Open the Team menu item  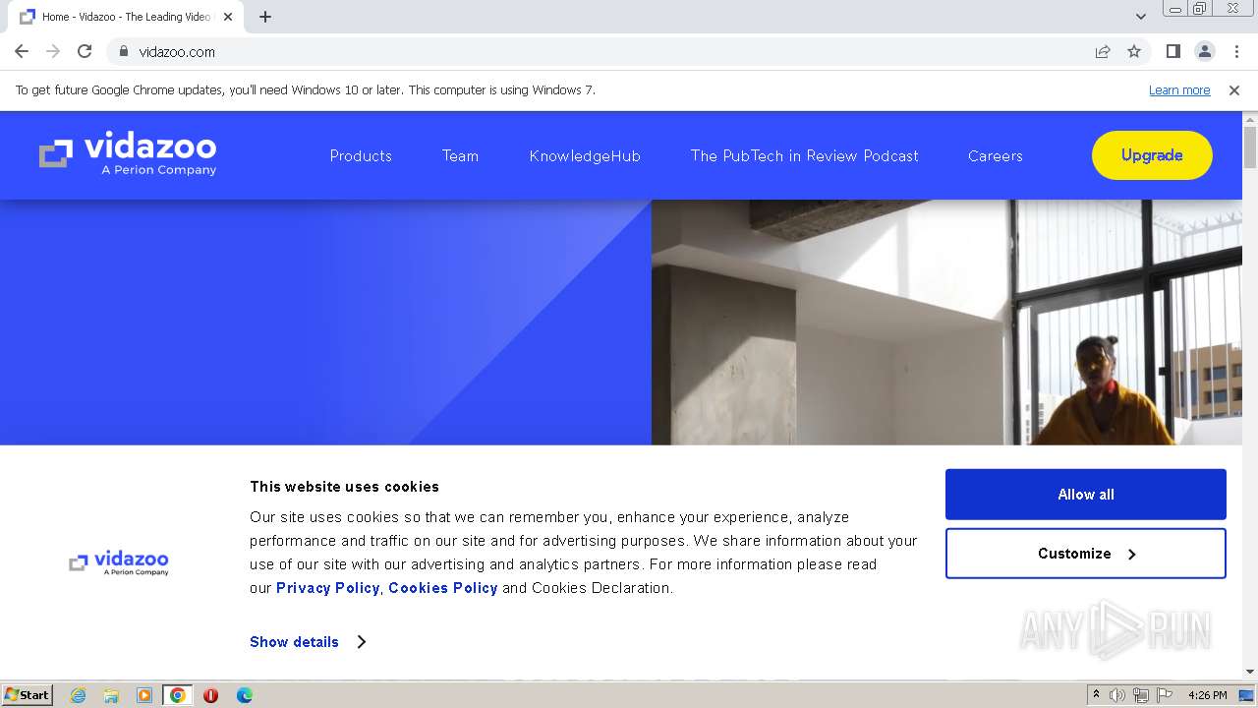pyautogui.click(x=460, y=155)
